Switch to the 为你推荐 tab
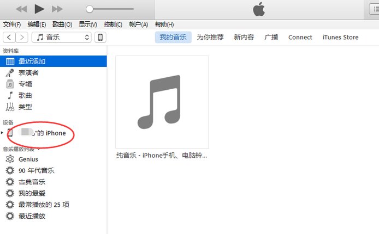 point(210,37)
